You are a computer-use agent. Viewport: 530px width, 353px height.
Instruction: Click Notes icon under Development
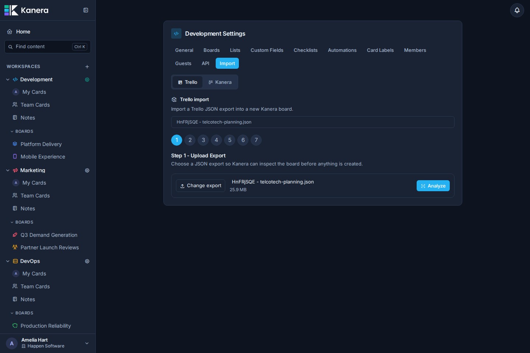[x=15, y=118]
